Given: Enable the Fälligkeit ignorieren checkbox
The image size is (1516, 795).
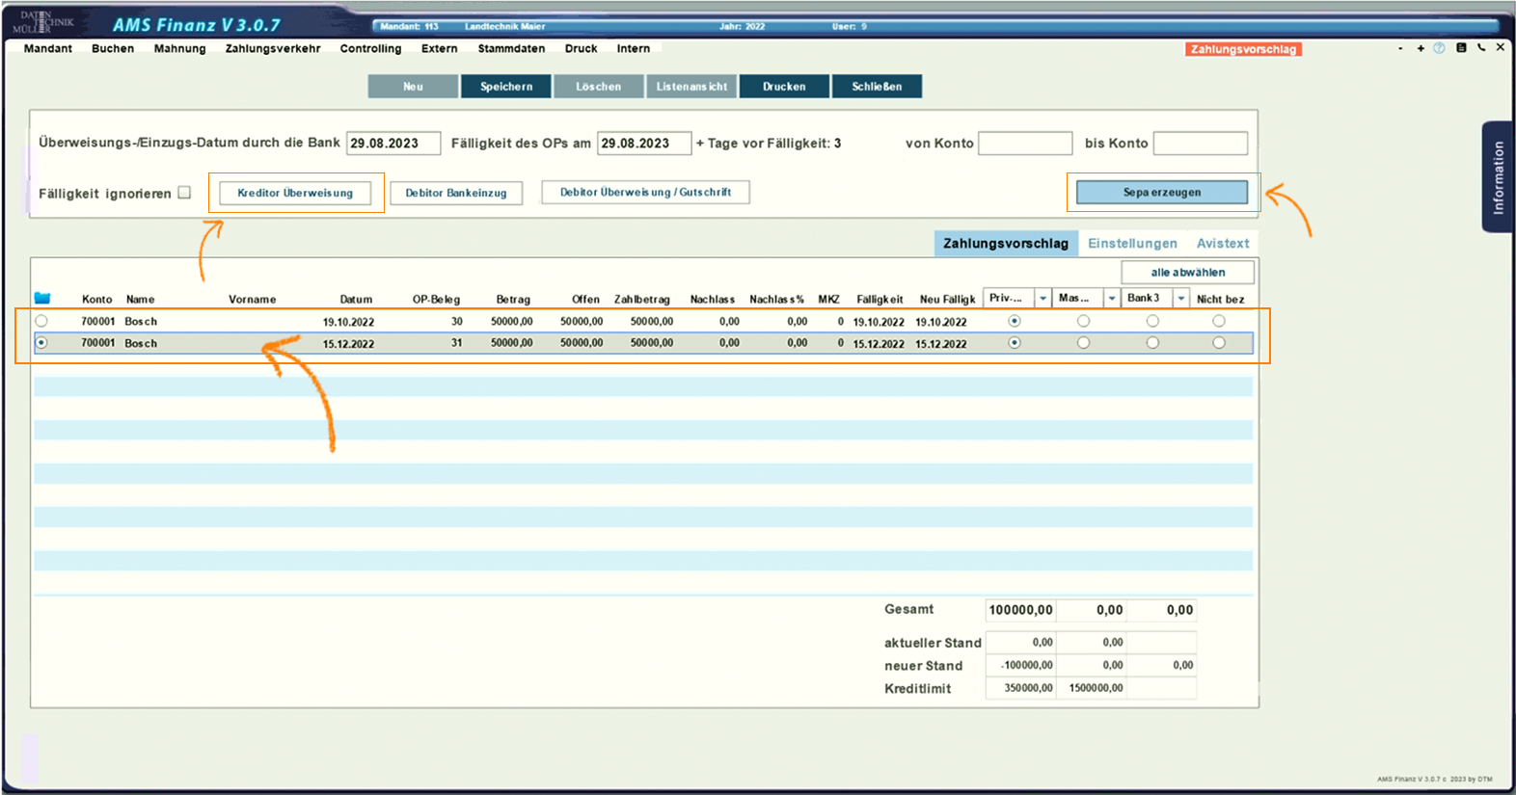Looking at the screenshot, I should click(x=184, y=193).
